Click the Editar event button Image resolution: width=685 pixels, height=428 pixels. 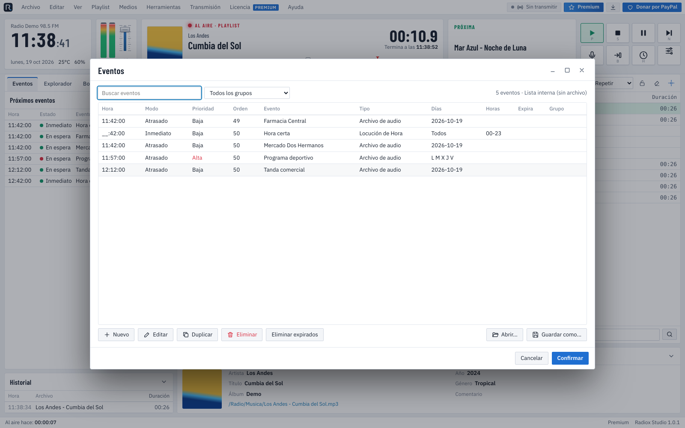coord(156,335)
